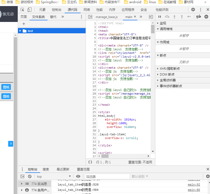Open console settings gear icon

pos(208,176)
